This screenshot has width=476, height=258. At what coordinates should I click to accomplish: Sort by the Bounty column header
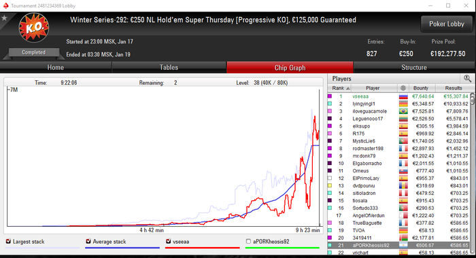click(421, 88)
